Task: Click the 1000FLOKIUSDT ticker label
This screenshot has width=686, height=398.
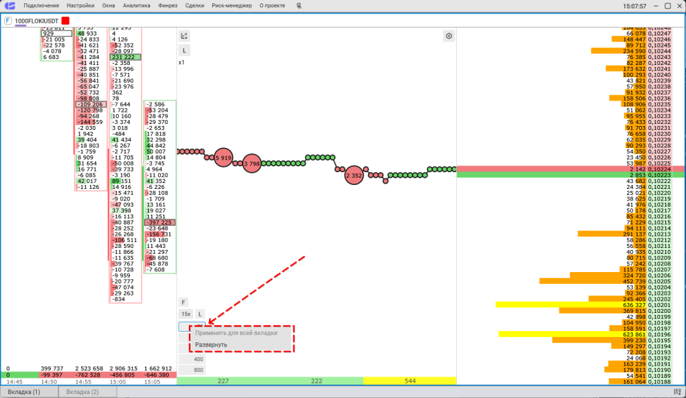Action: [37, 21]
